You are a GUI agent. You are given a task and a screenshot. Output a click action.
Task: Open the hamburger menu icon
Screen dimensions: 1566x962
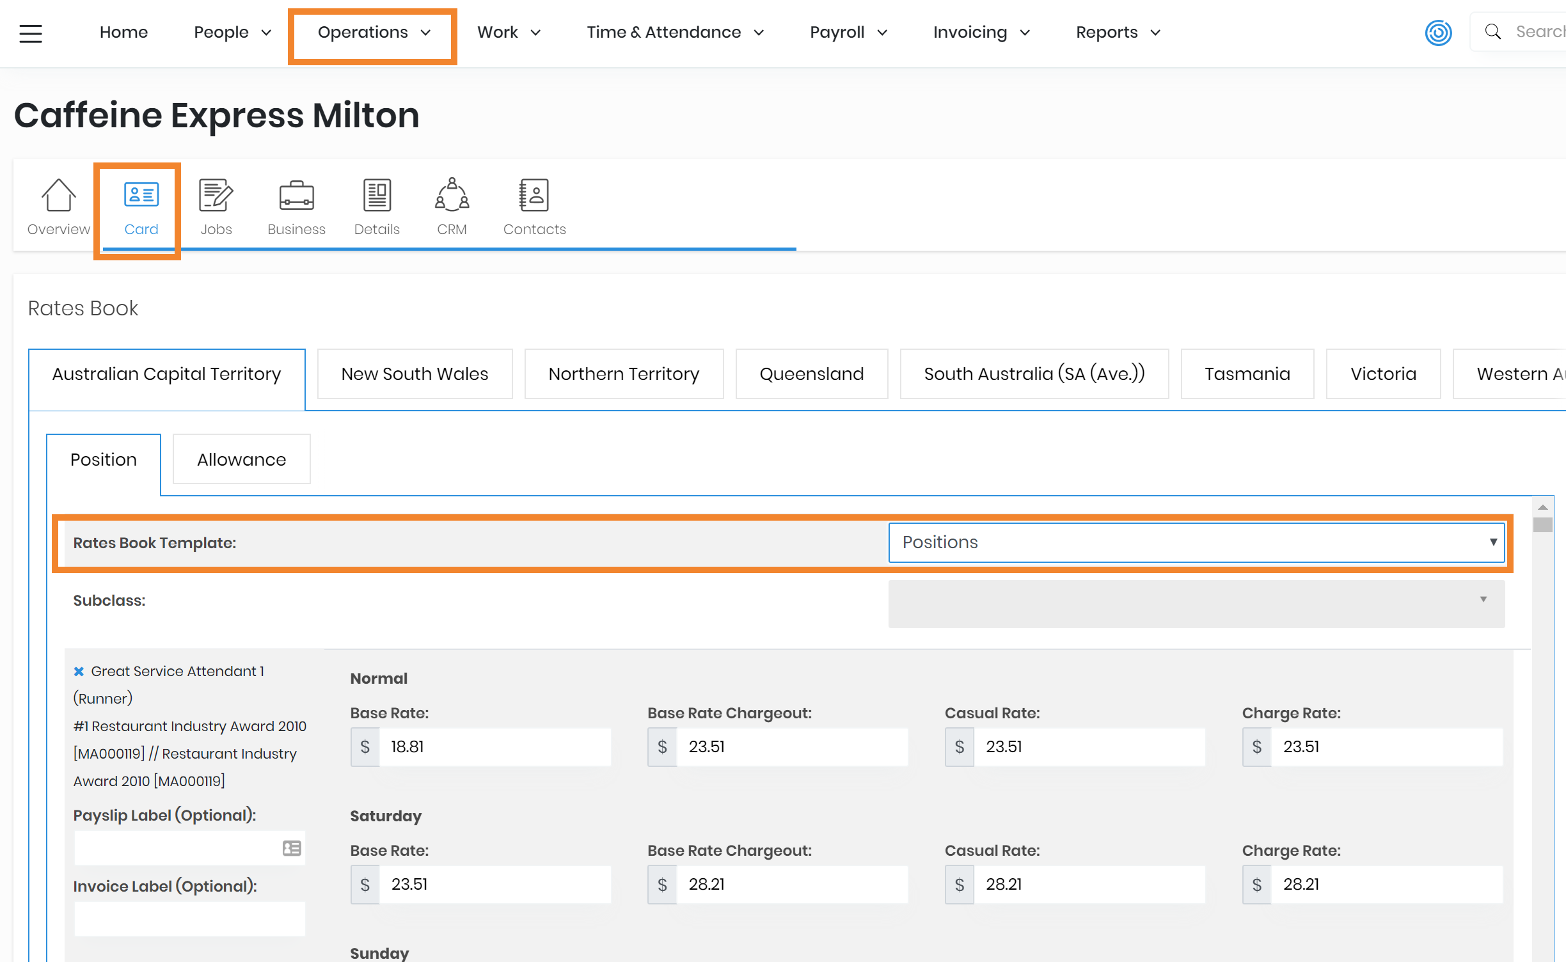(x=30, y=33)
